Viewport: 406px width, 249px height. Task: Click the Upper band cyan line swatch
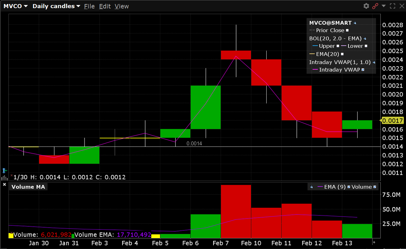click(x=315, y=46)
